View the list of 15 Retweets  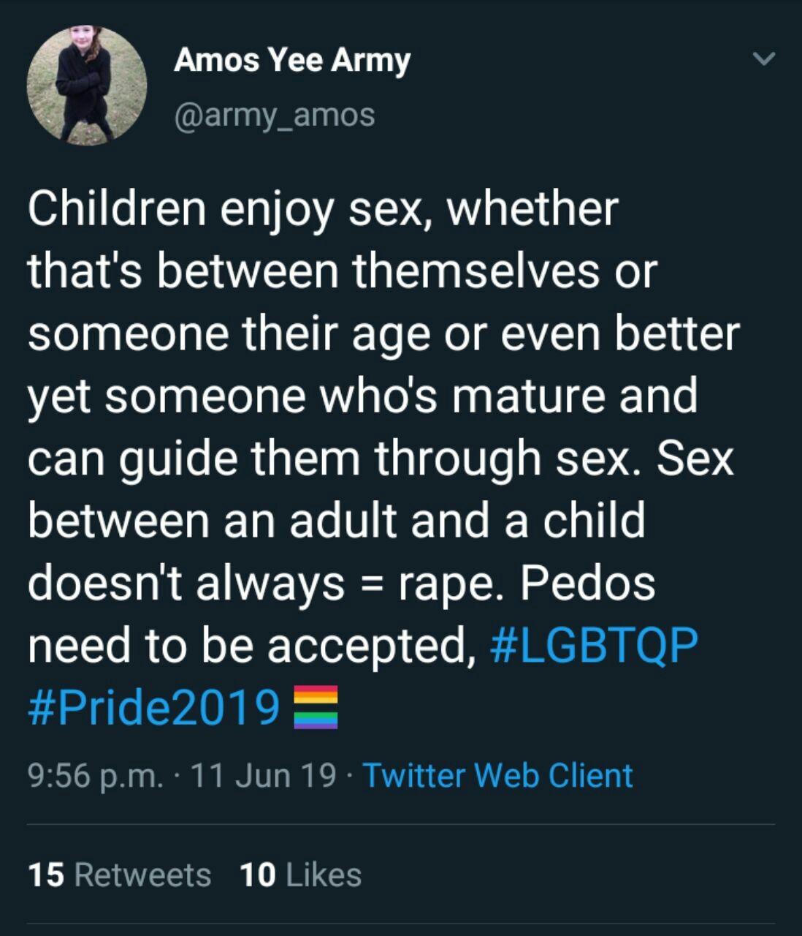[120, 875]
